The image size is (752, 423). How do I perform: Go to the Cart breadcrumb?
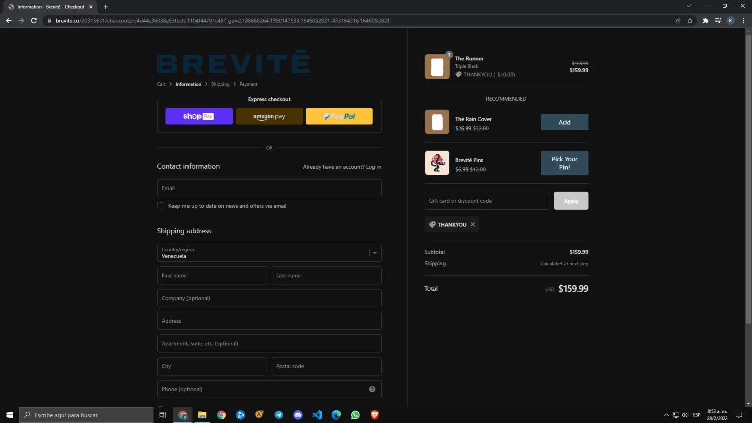161,84
